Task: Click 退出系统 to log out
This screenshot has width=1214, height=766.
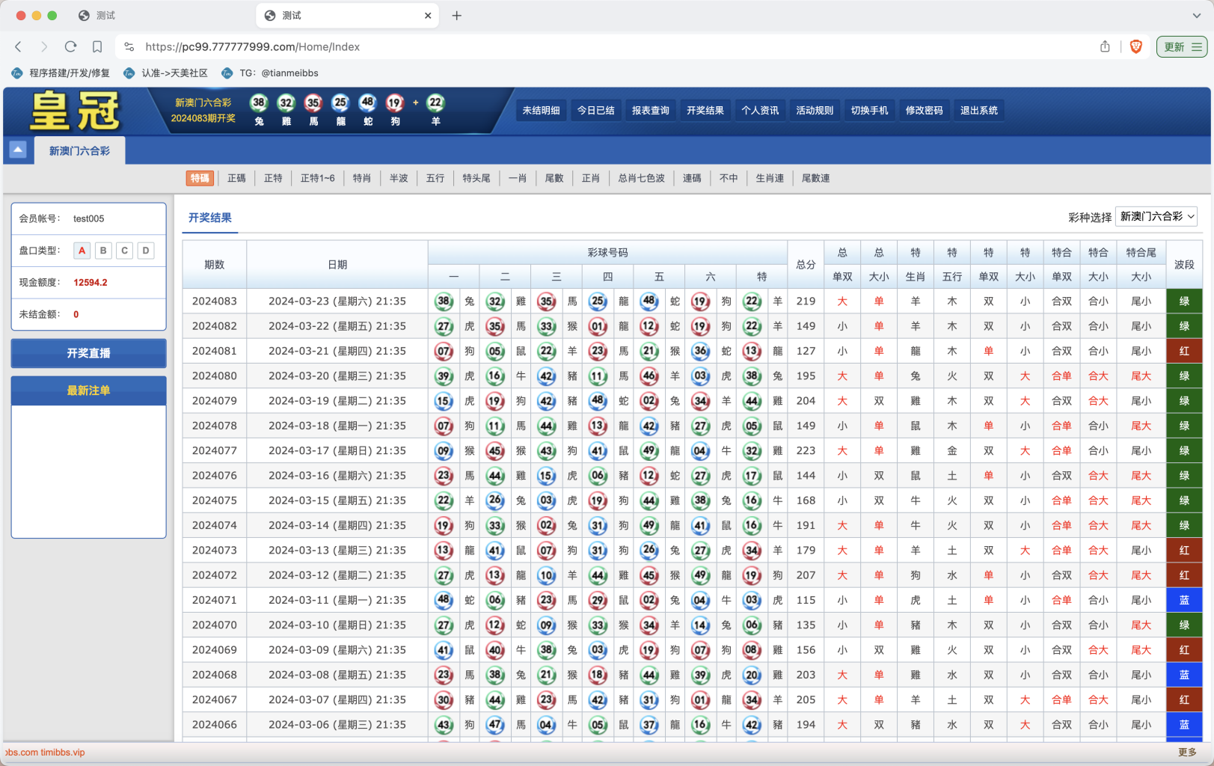Action: pos(978,110)
